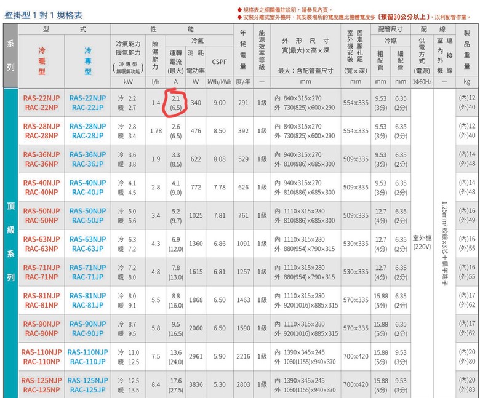Select blue model cell RAS-22NJP RAC-22JP

click(88, 103)
